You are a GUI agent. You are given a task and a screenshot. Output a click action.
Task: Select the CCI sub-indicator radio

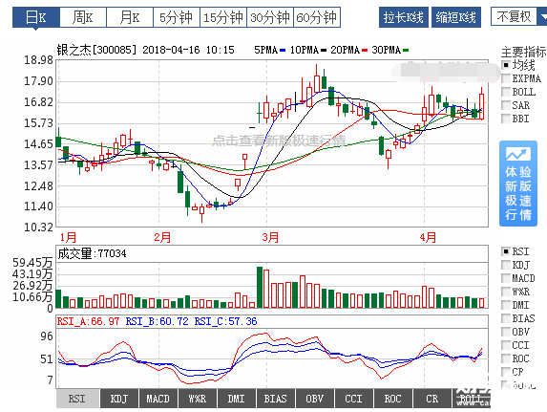pos(506,345)
